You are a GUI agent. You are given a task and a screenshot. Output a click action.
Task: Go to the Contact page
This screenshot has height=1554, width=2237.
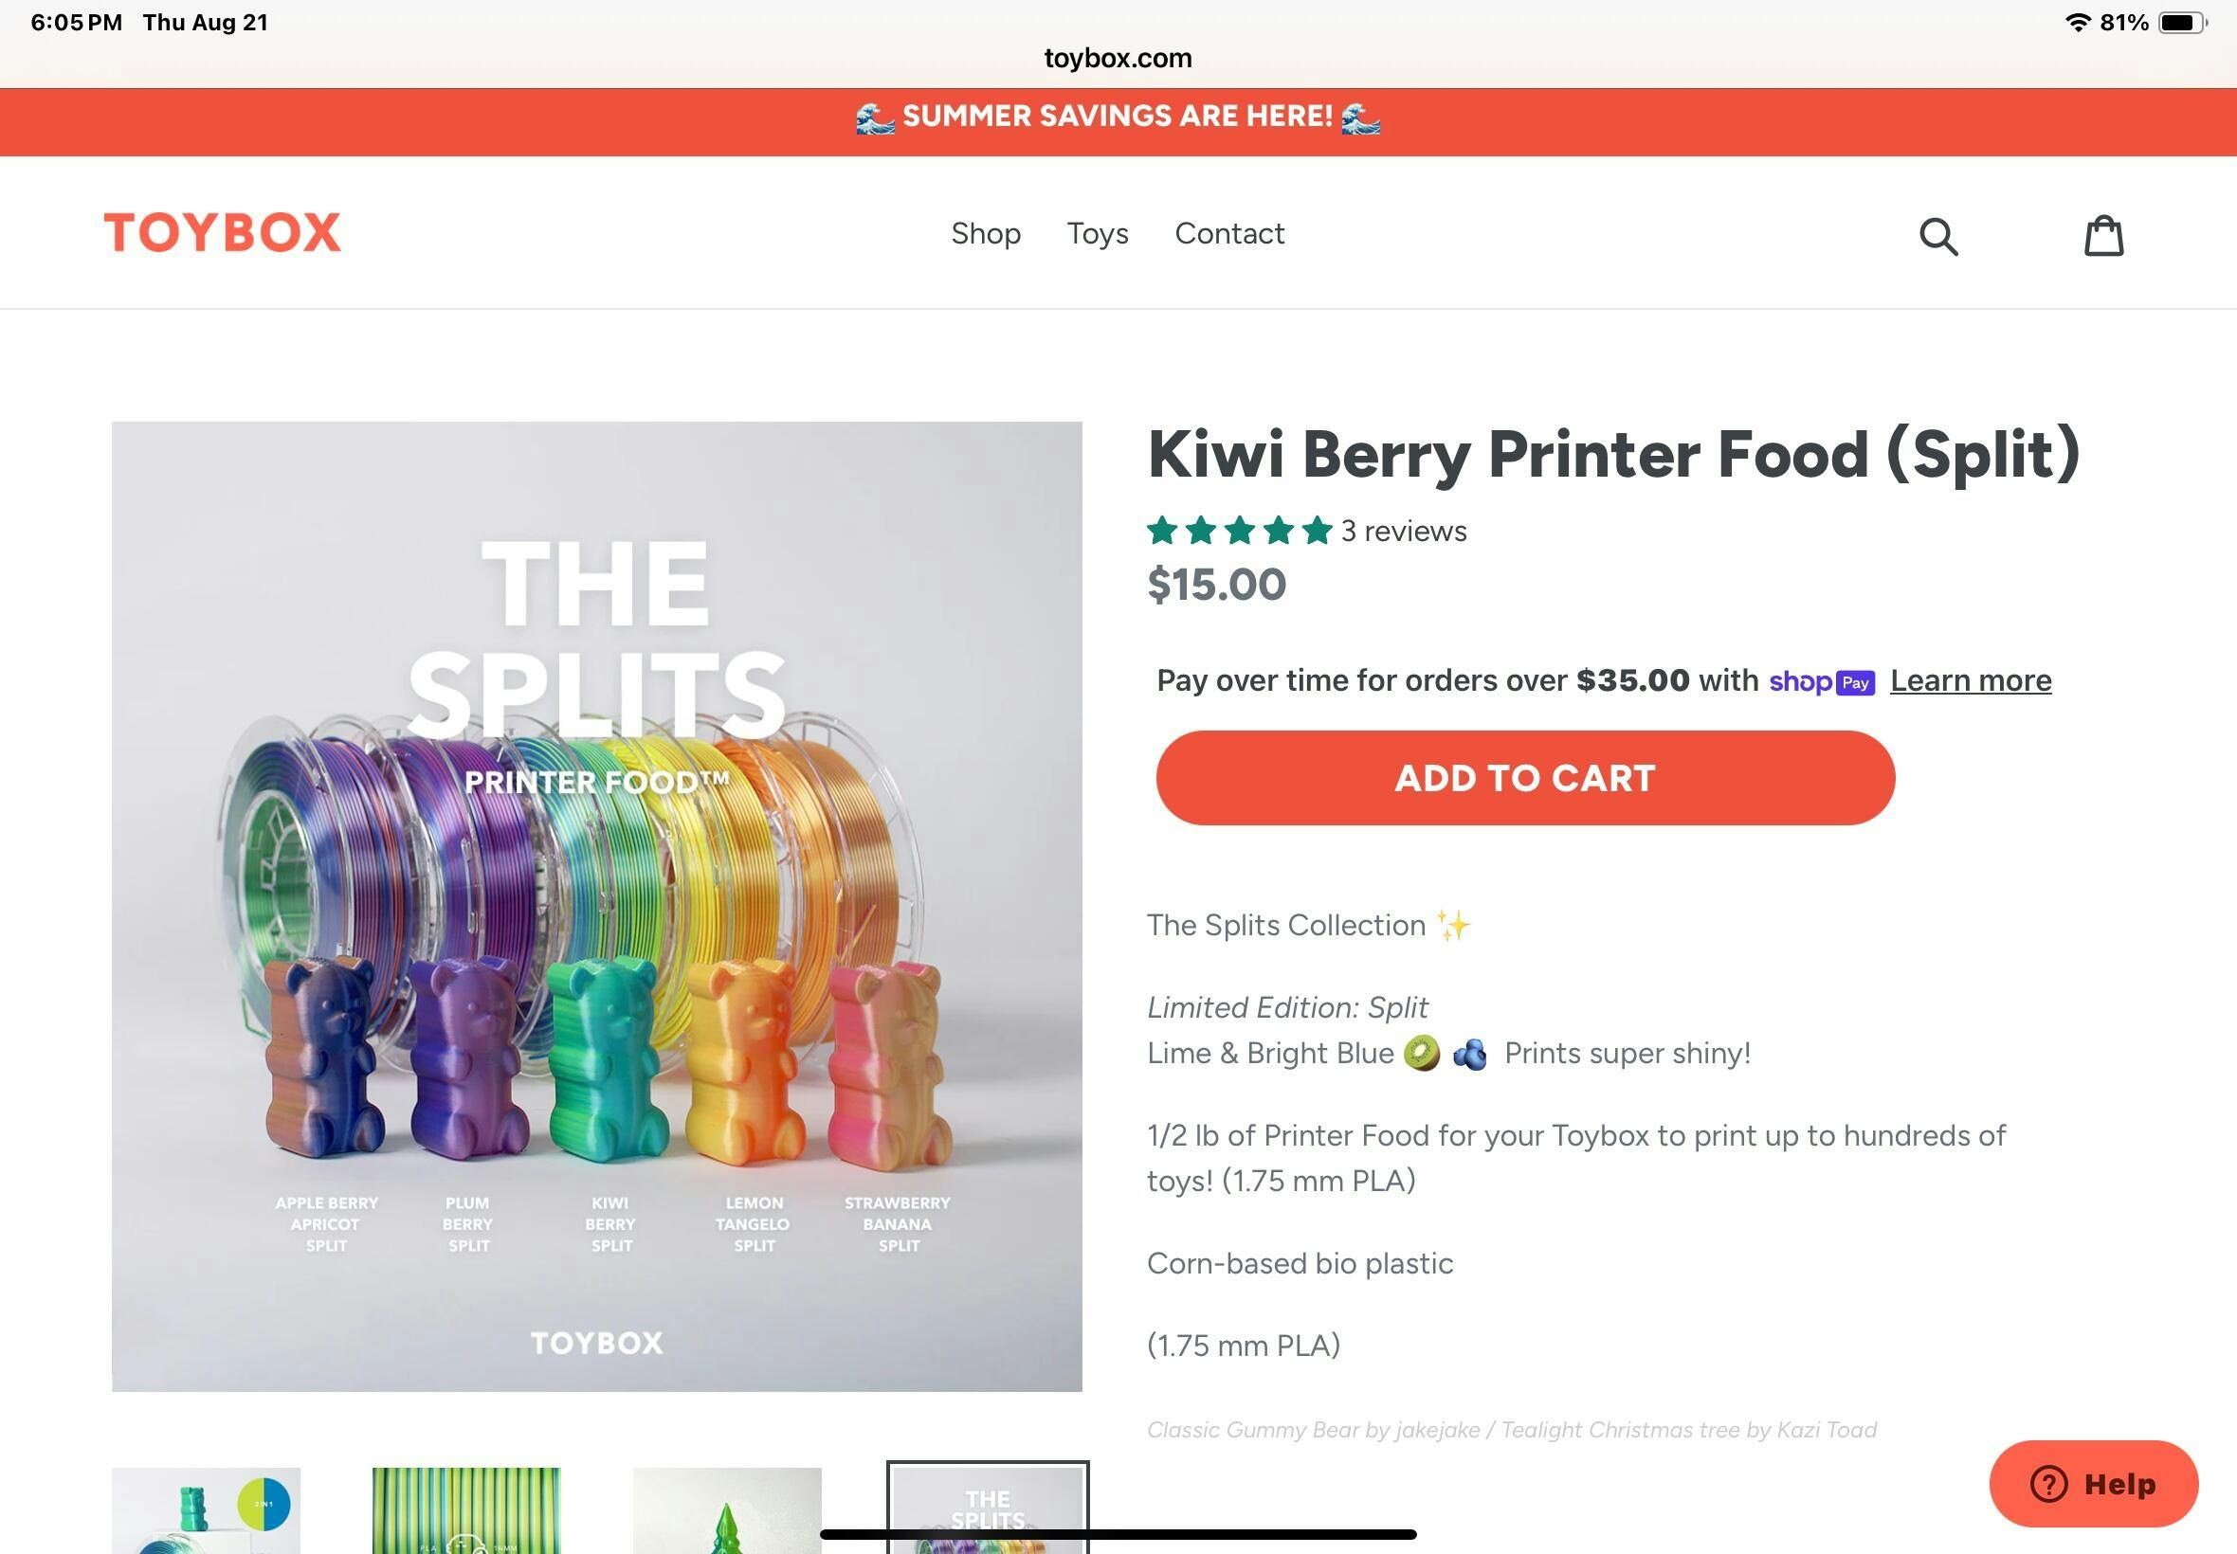pos(1229,234)
